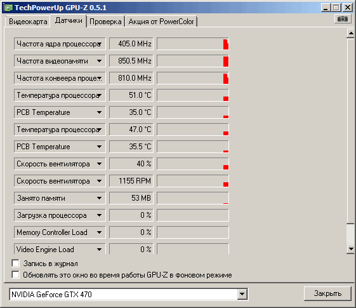
Task: Switch to the Видеокарта tab
Action: [28, 22]
